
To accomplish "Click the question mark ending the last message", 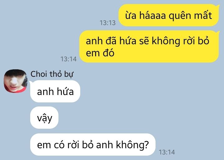I will click(x=147, y=145).
